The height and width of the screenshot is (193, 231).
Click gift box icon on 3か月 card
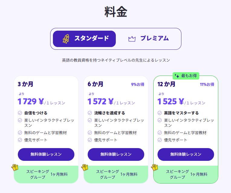(15, 168)
